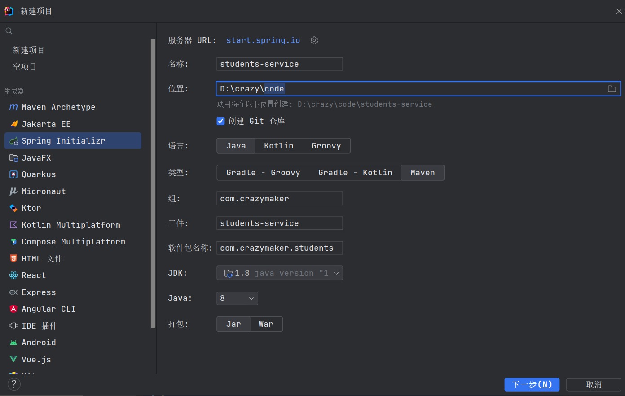
Task: Select IDE 插件 generator entry
Action: coord(73,326)
